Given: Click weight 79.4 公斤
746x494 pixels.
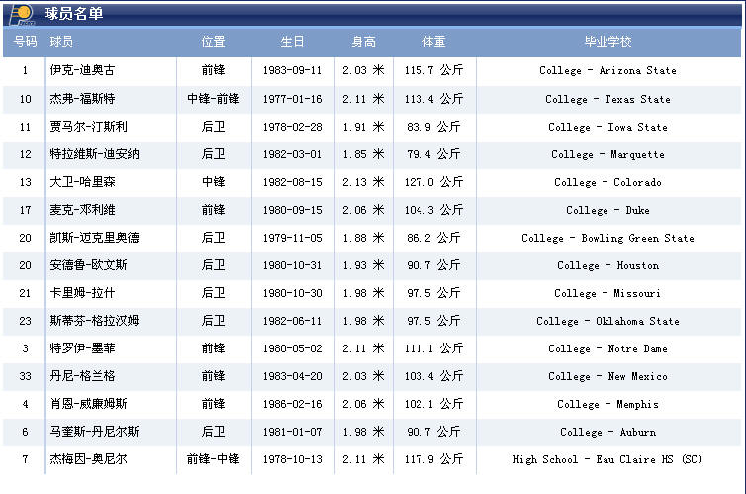Looking at the screenshot, I should click(434, 154).
